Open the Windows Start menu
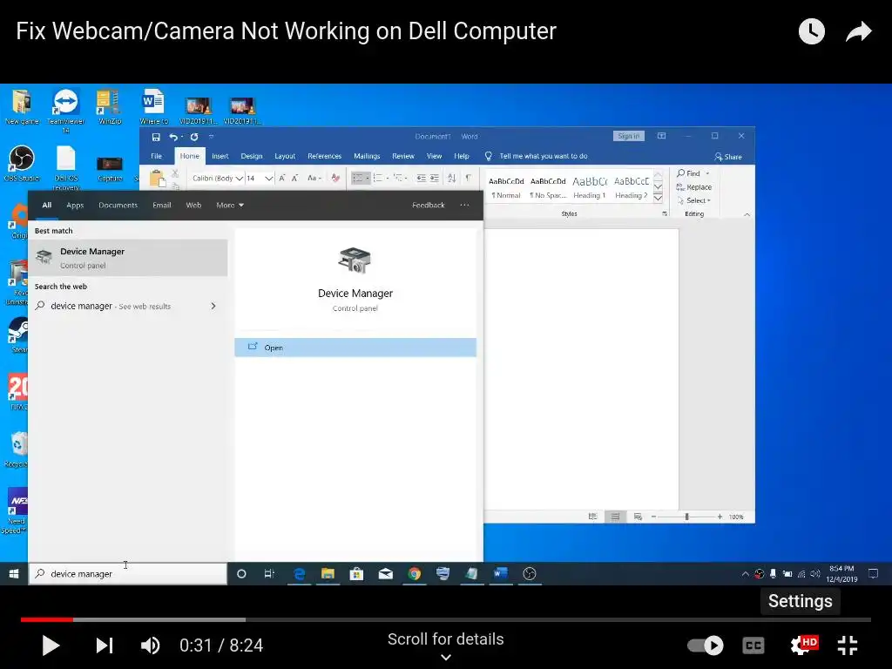Viewport: 892px width, 669px height. (x=14, y=573)
